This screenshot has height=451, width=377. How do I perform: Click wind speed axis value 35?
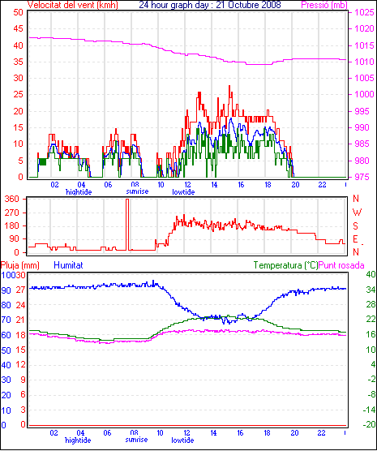[x=18, y=62]
